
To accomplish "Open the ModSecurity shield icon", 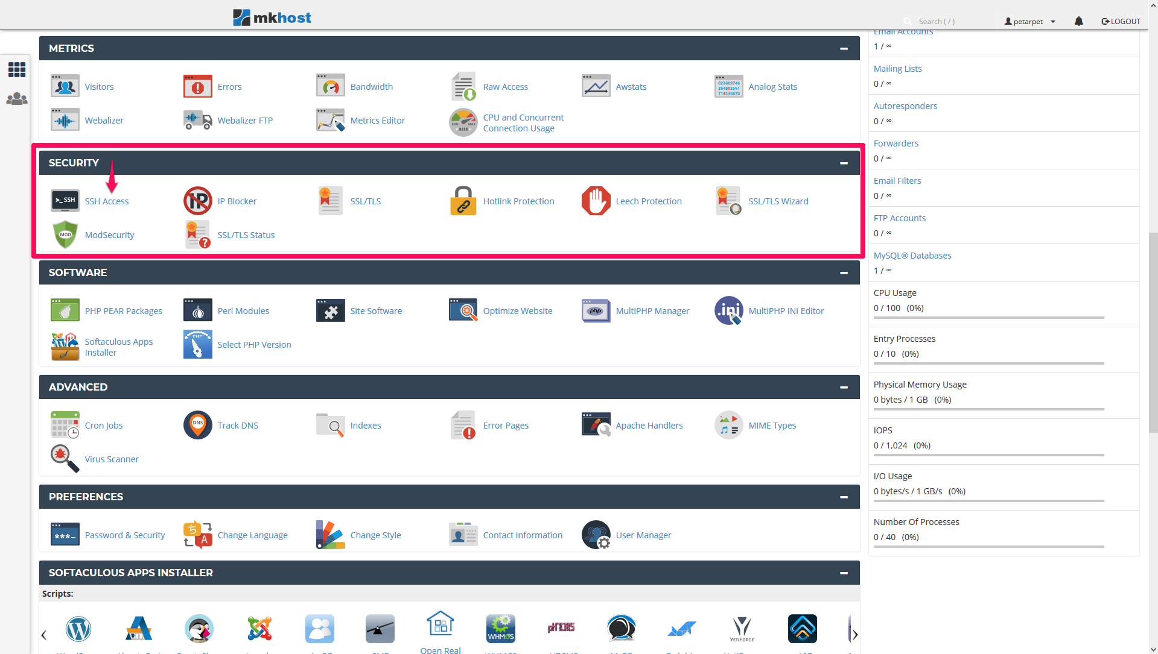I will [65, 234].
